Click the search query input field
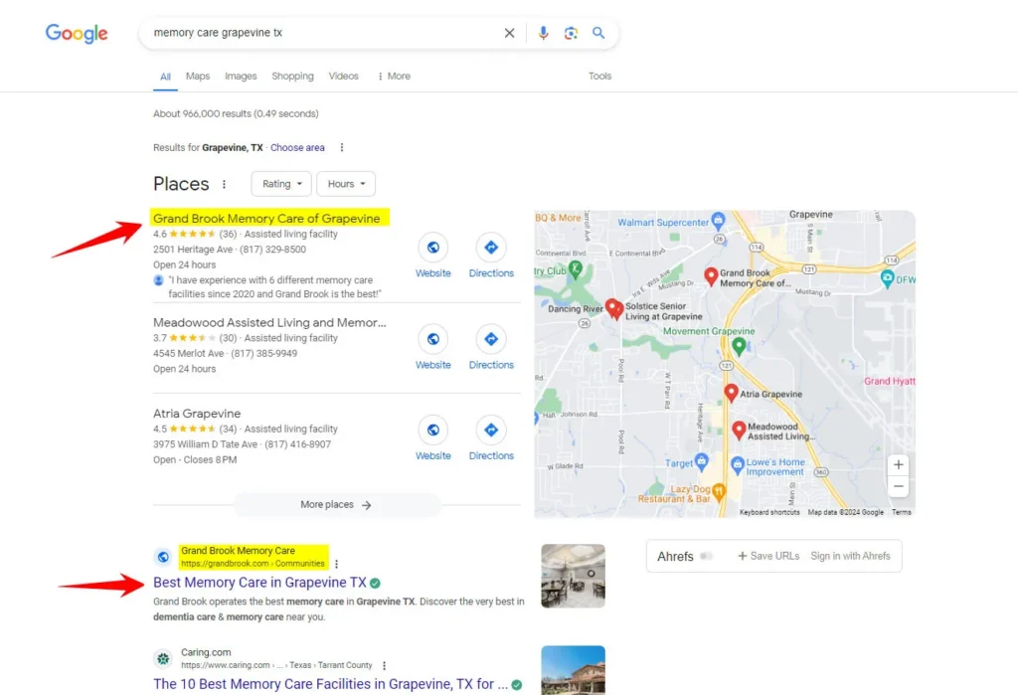 tap(318, 33)
